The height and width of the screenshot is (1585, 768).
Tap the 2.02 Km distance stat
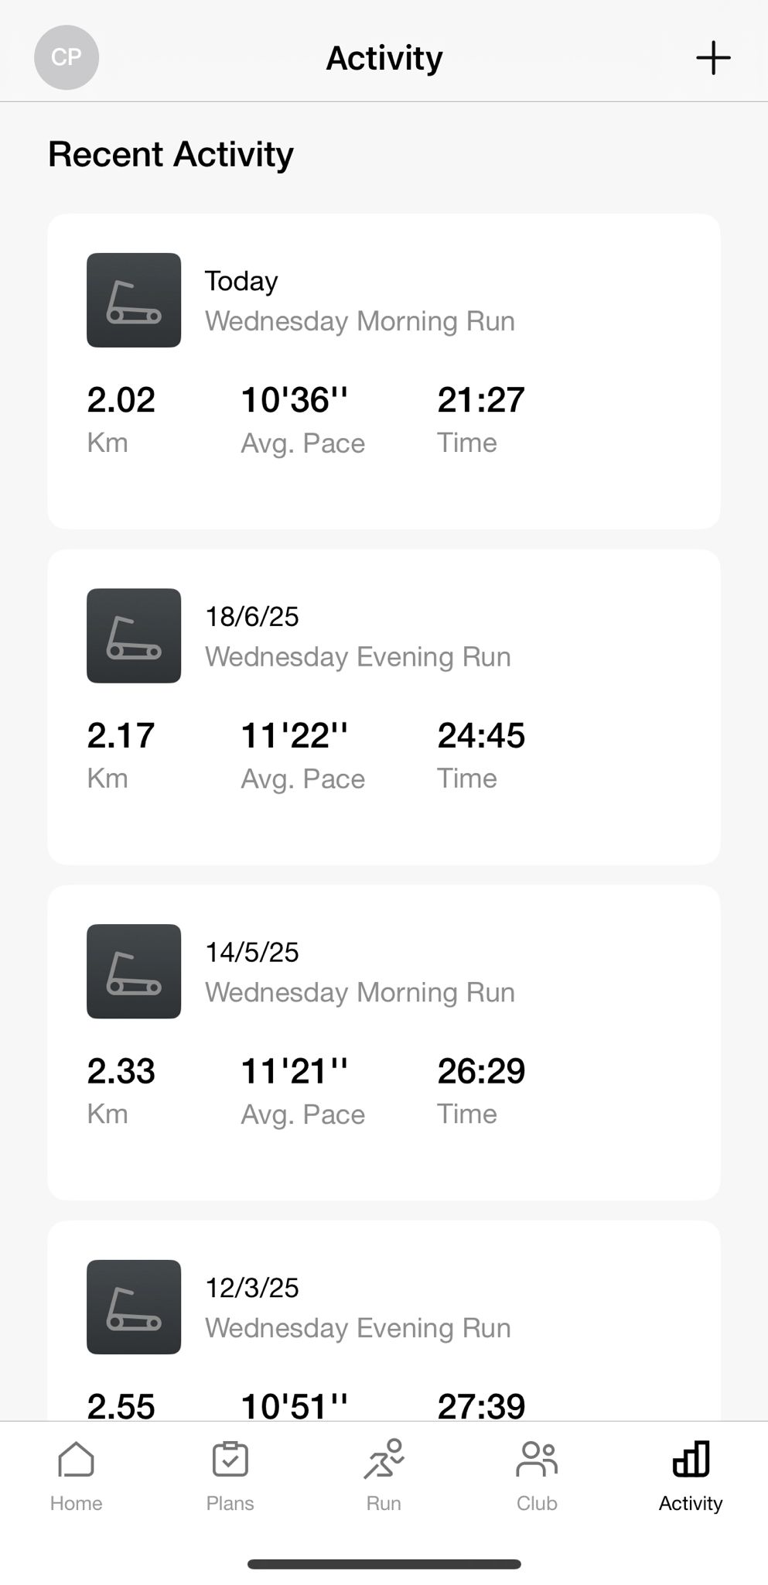click(x=121, y=400)
